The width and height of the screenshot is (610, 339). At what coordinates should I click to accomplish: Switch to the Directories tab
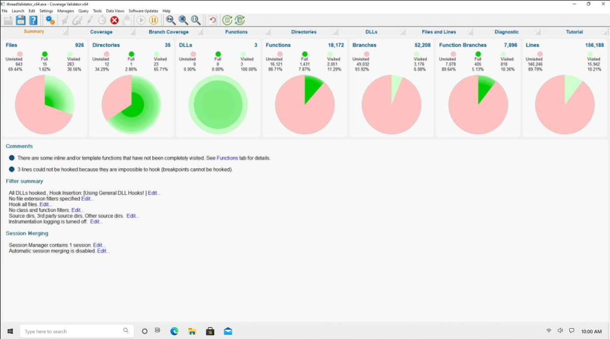304,32
